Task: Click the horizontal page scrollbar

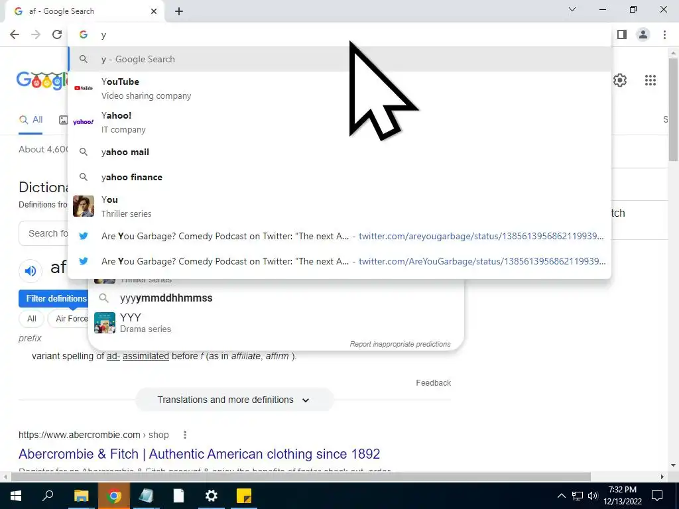Action: pos(300,477)
